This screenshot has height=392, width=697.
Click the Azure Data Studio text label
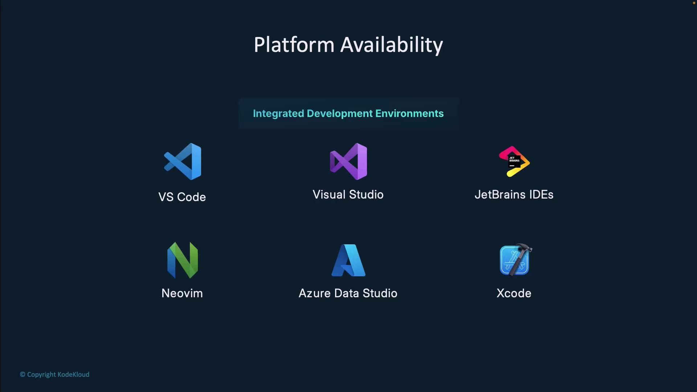tap(348, 293)
